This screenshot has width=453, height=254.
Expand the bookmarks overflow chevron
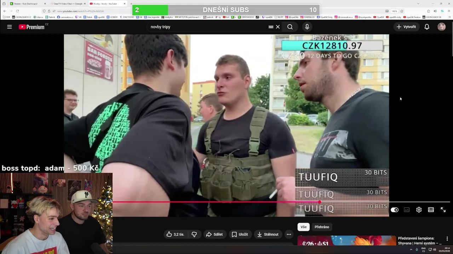[449, 17]
